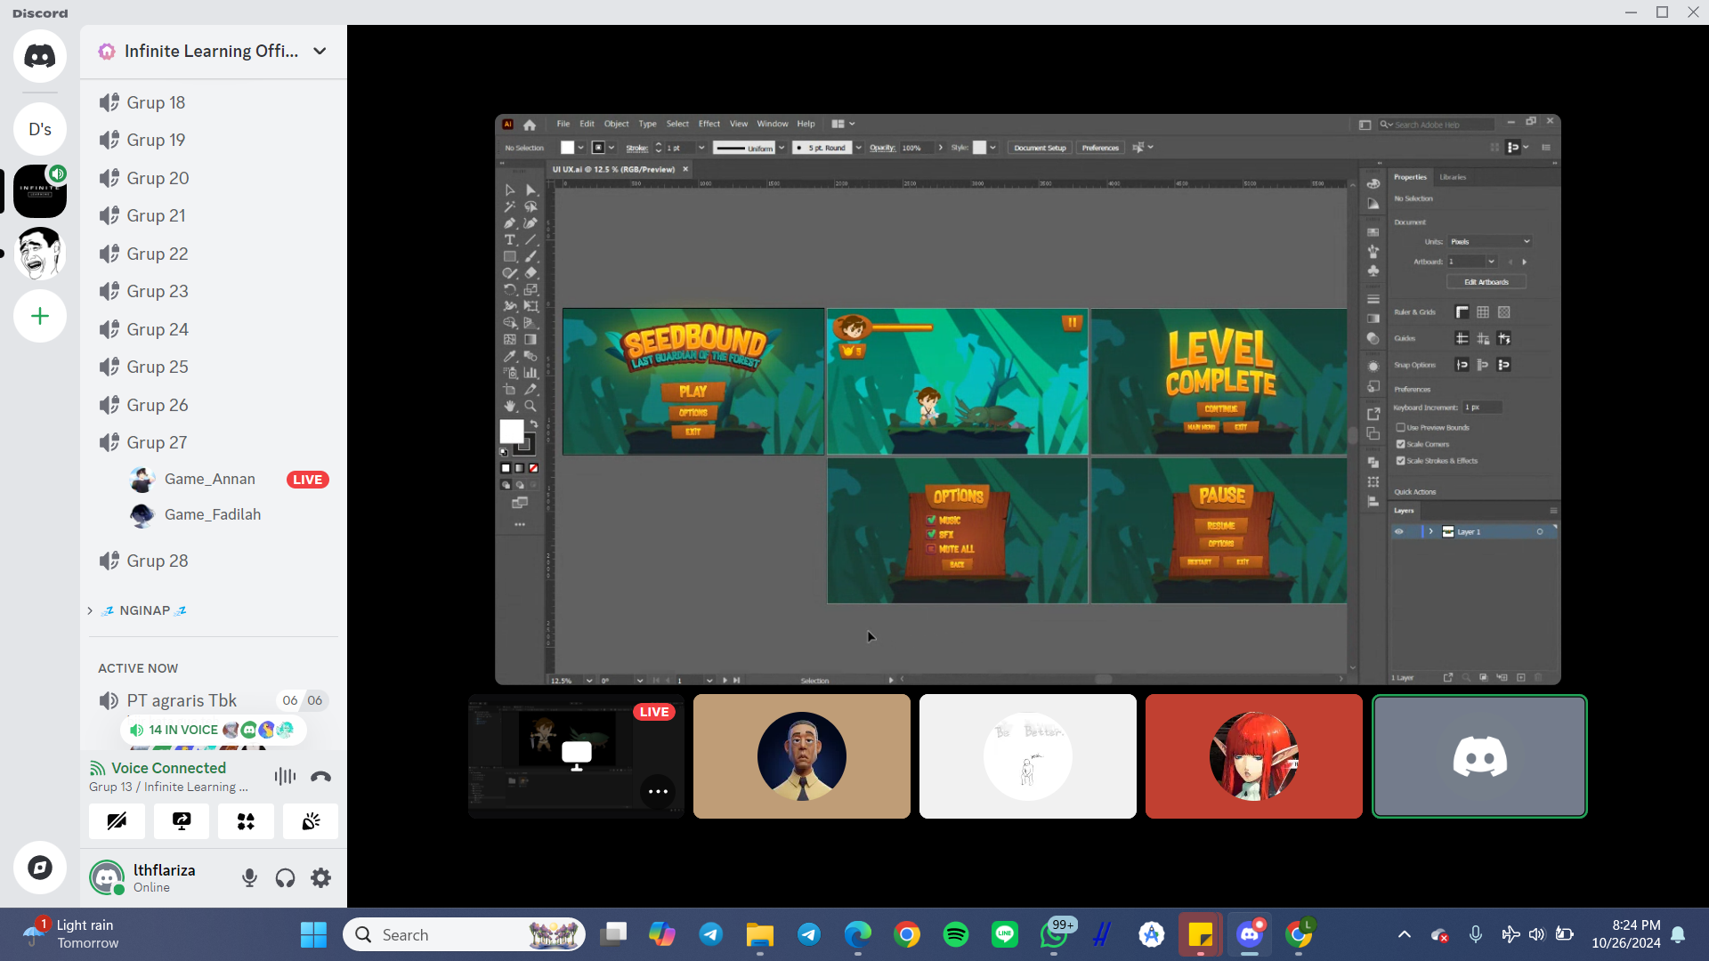Expand the NGINAP category
Viewport: 1709px width, 961px height.
142,610
